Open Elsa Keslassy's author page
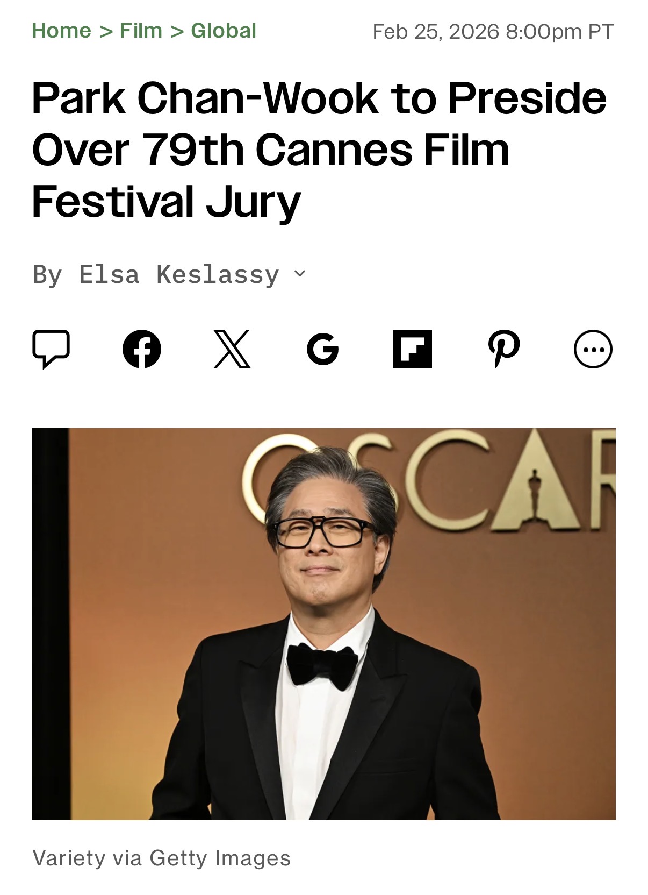This screenshot has width=648, height=895. tap(179, 275)
